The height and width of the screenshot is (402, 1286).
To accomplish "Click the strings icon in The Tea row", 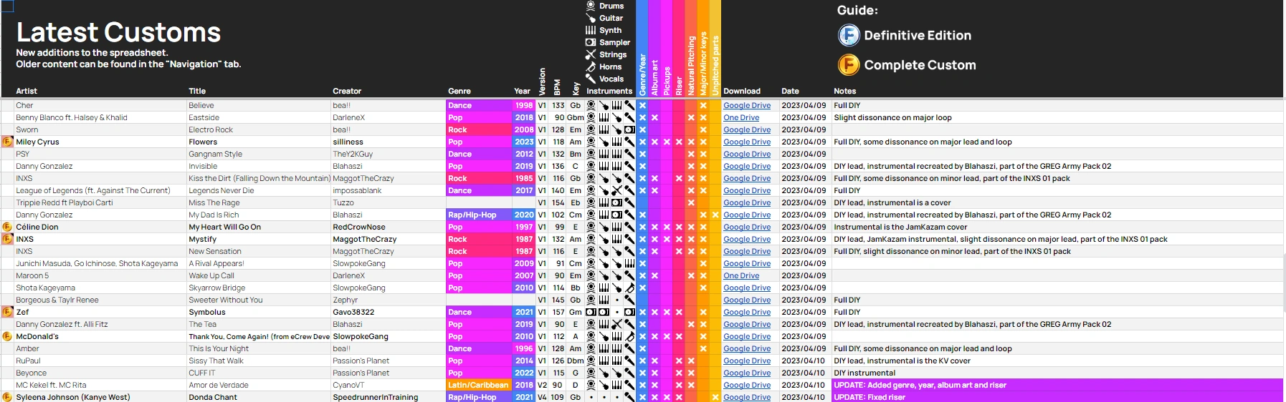I will pyautogui.click(x=616, y=324).
